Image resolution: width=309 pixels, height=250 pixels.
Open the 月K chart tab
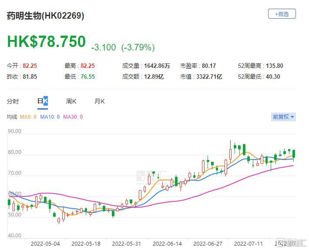point(100,101)
